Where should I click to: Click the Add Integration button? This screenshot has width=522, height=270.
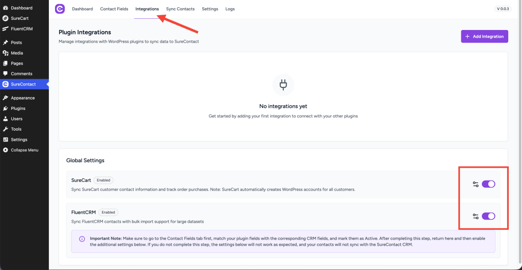click(x=484, y=37)
